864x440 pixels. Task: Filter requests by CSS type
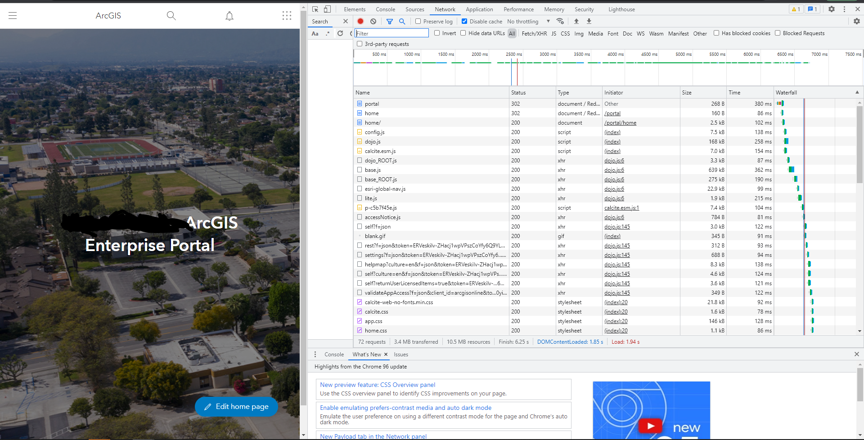(565, 33)
